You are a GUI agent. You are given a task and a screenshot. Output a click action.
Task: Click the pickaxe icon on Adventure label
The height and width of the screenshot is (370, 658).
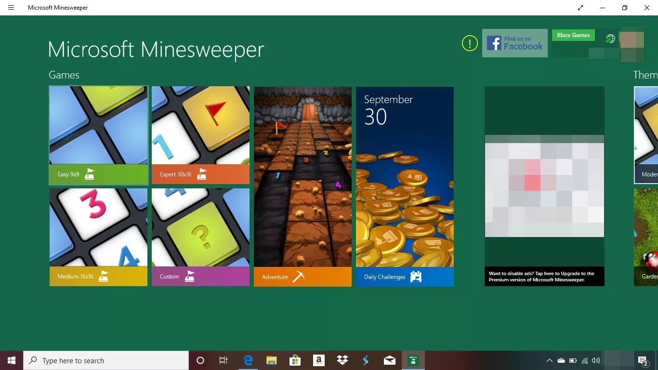click(299, 277)
